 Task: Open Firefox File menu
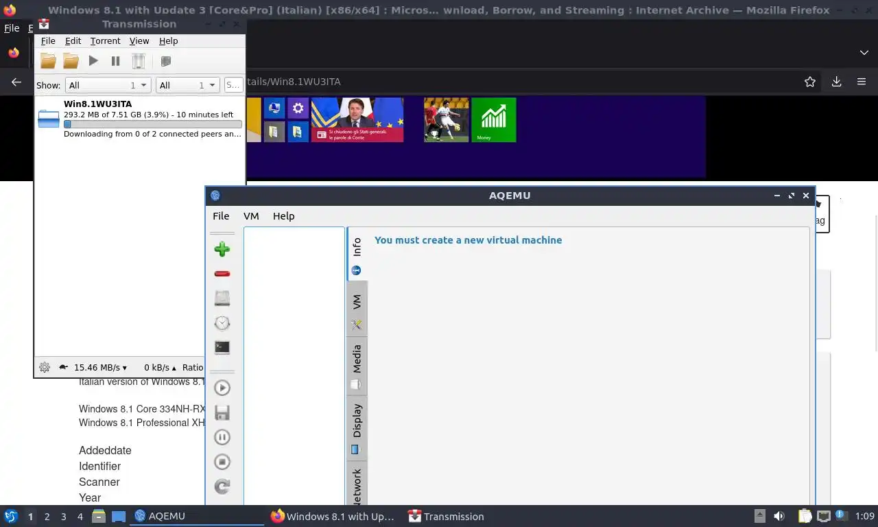point(12,28)
